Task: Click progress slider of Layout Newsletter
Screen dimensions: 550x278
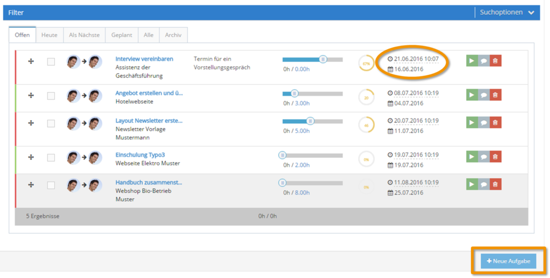Action: [x=313, y=122]
